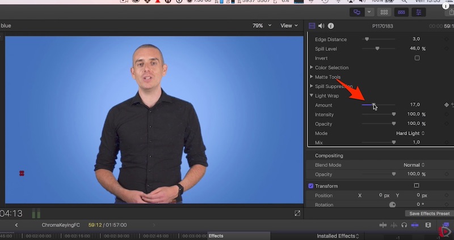The height and width of the screenshot is (240, 454).
Task: Toggle the Inspector sliders button
Action: [x=419, y=12]
